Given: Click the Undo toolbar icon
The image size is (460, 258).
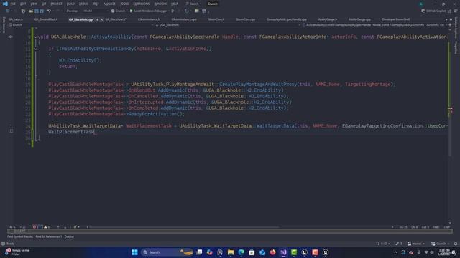Looking at the screenshot, I should pyautogui.click(x=49, y=11).
